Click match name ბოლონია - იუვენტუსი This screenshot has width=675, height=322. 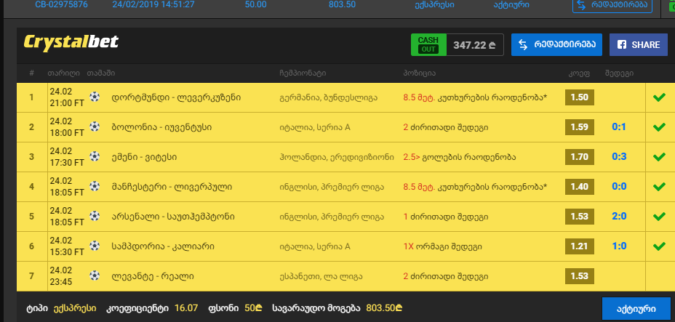pos(161,127)
